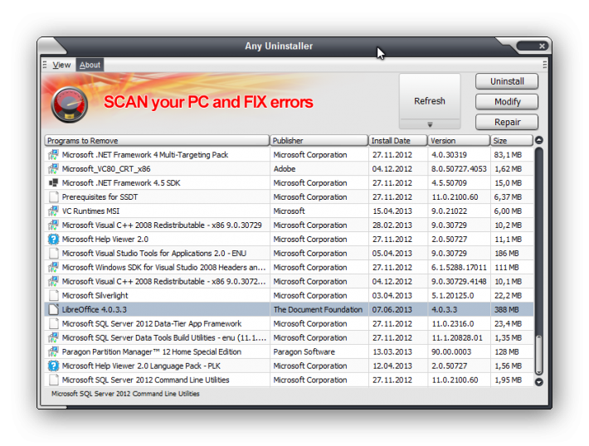Click install date 15.04.2013
This screenshot has height=446, width=589.
(x=392, y=211)
